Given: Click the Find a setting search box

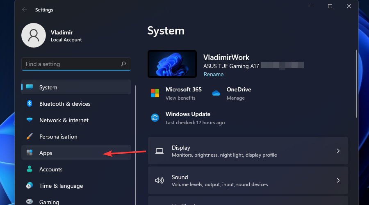Looking at the screenshot, I should (76, 64).
